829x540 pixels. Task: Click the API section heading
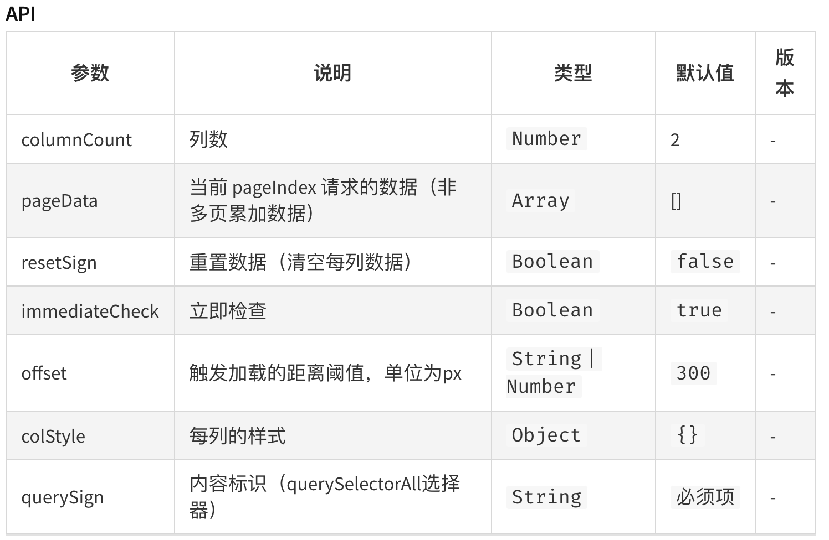tap(21, 13)
